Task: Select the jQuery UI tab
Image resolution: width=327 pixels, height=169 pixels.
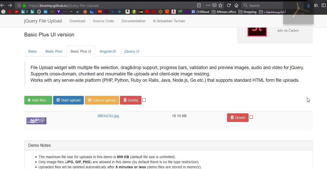Action: [132, 51]
